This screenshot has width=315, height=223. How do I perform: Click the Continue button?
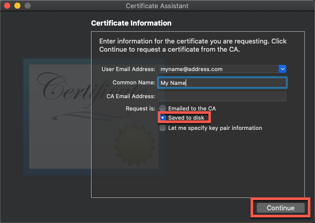click(280, 208)
